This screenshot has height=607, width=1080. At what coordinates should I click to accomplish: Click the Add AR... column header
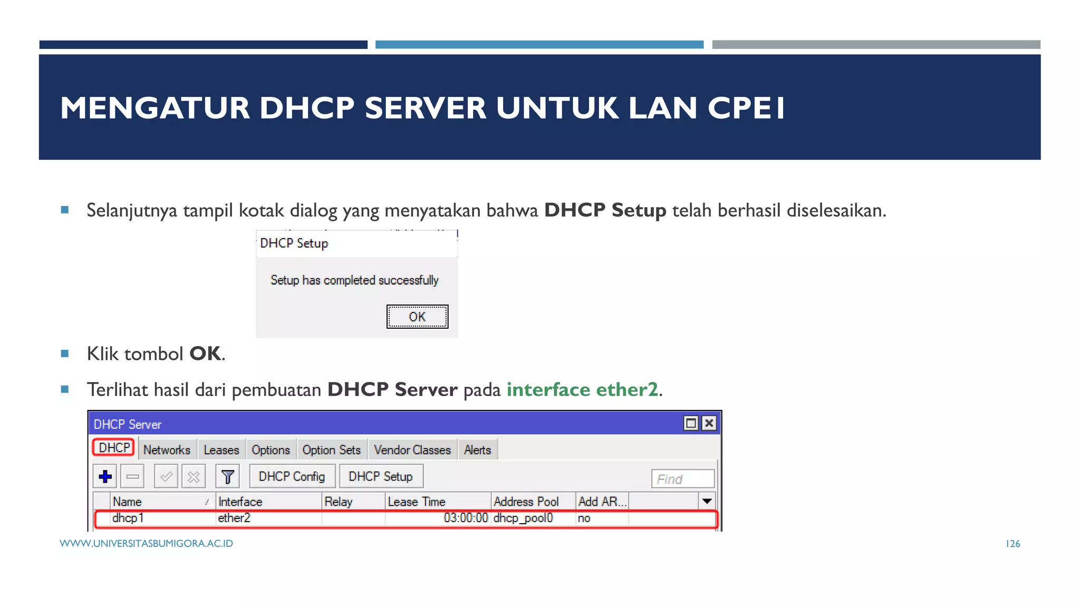(x=602, y=502)
